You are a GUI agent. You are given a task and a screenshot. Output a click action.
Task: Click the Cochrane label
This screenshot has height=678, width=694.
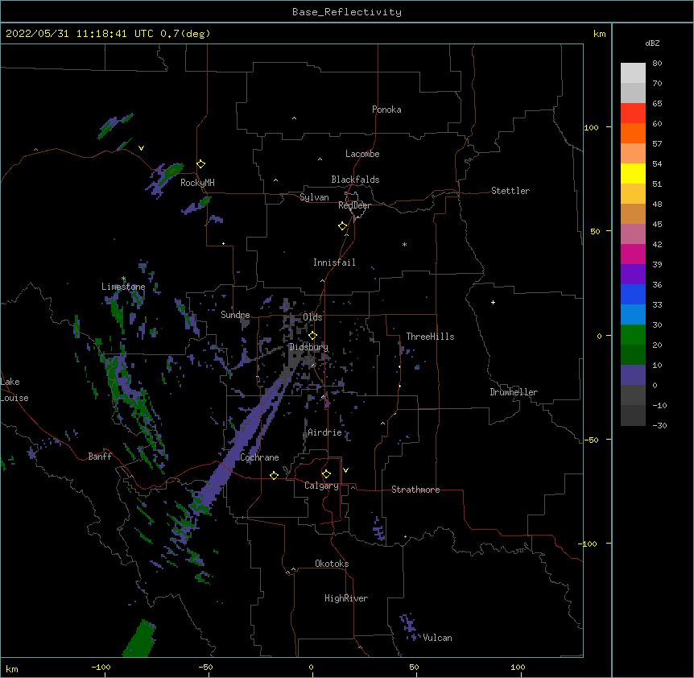click(259, 457)
